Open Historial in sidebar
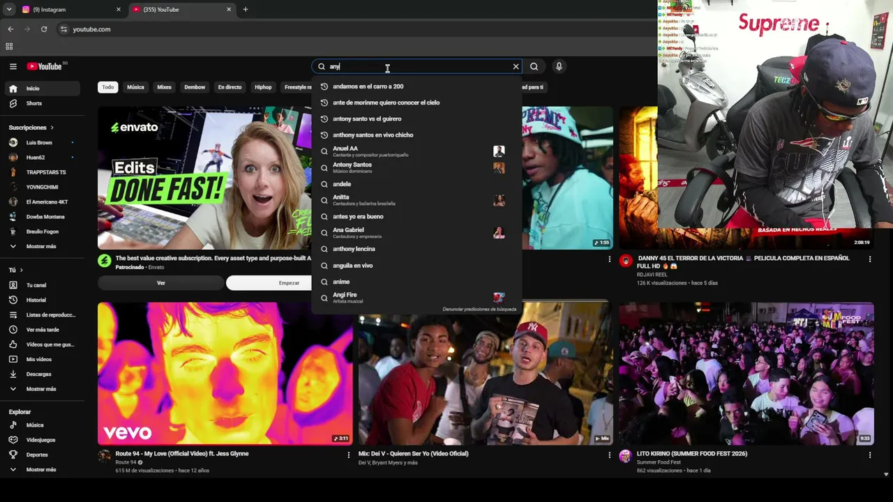The height and width of the screenshot is (502, 893). click(x=43, y=300)
